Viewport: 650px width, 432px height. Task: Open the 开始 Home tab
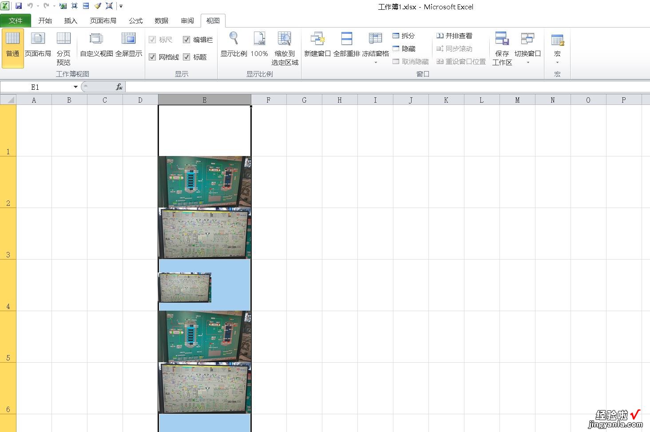pyautogui.click(x=45, y=20)
